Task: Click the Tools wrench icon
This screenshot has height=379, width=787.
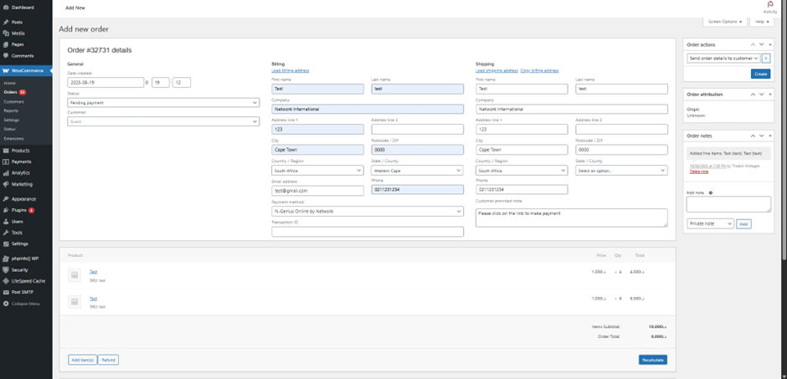Action: coord(6,233)
